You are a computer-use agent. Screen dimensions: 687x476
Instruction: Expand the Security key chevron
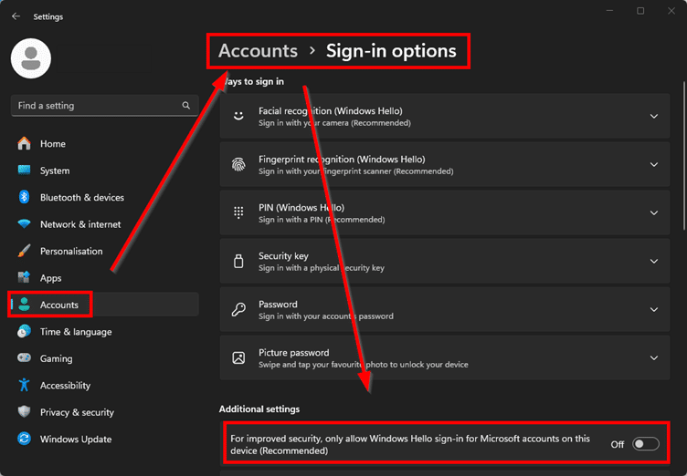point(654,261)
